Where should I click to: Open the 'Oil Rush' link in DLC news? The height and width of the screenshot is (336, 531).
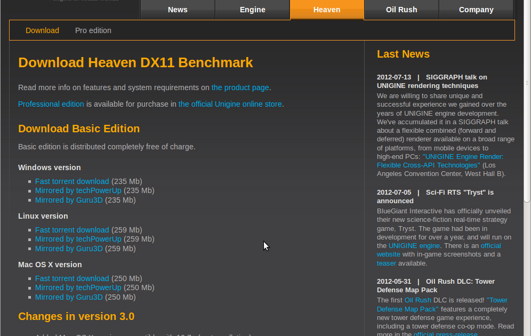click(417, 300)
